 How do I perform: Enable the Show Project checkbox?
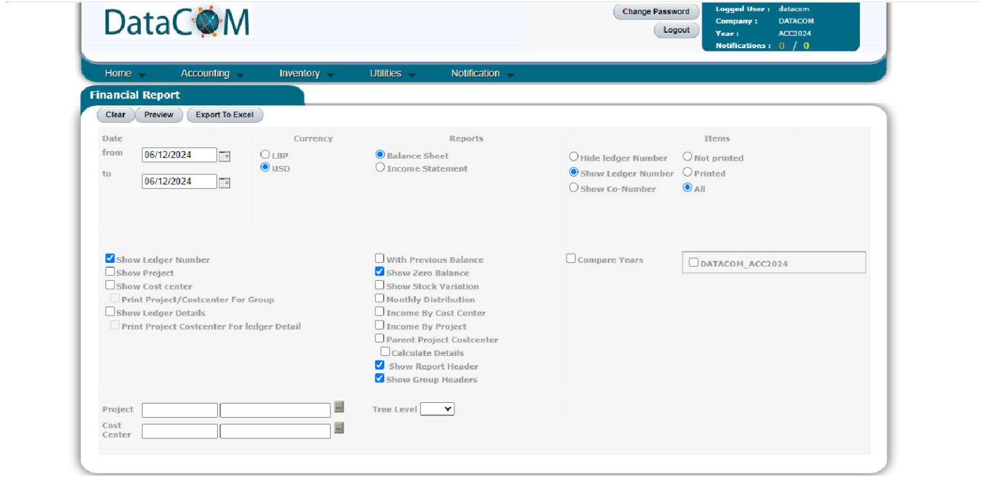(x=110, y=271)
